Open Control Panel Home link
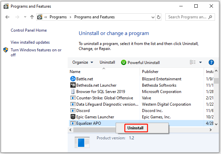The height and width of the screenshot is (154, 221). pyautogui.click(x=29, y=30)
